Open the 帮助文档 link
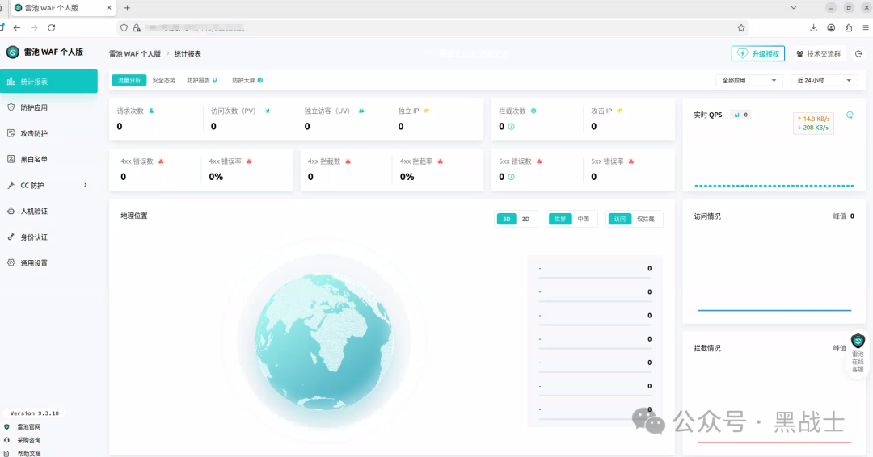The height and width of the screenshot is (457, 873). (28, 453)
